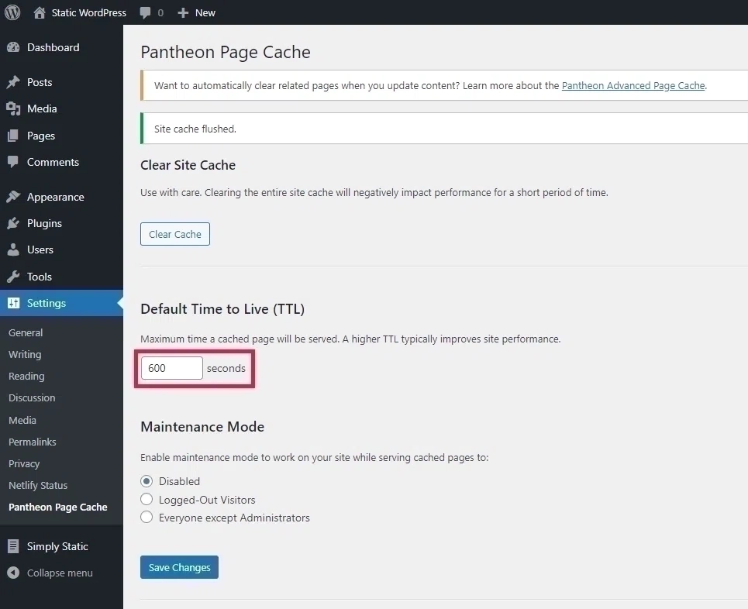Open the General settings submenu item
This screenshot has width=748, height=609.
(x=26, y=332)
